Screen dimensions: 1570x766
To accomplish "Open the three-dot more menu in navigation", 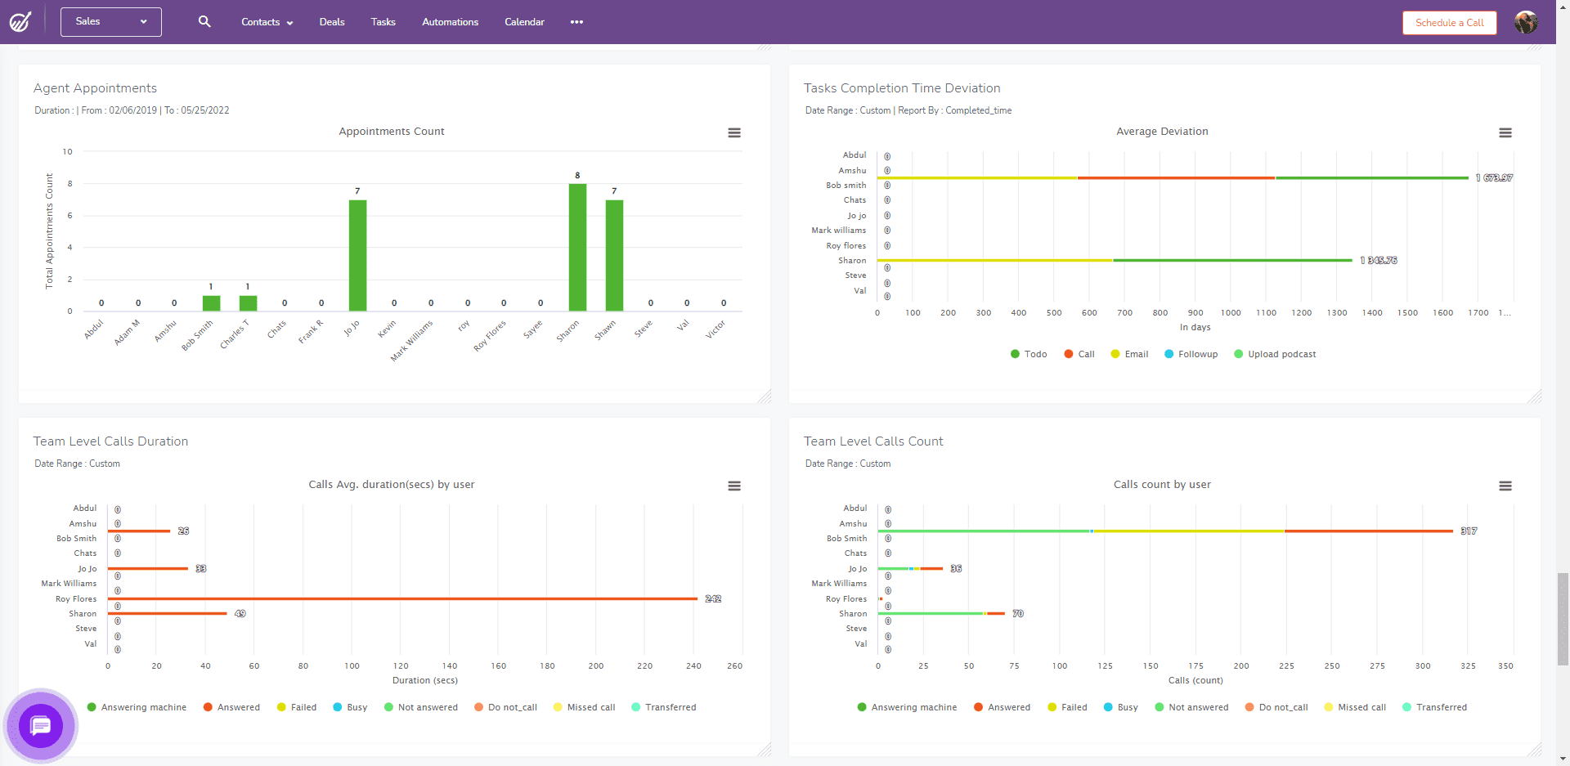I will pyautogui.click(x=576, y=22).
